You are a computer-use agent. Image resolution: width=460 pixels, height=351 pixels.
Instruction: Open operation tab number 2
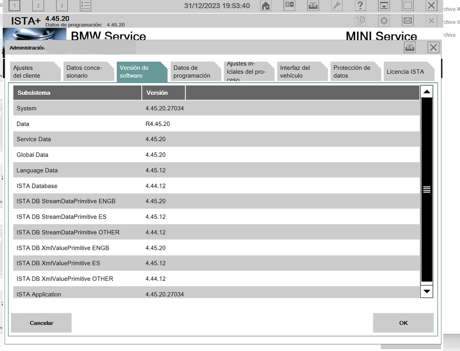[x=38, y=6]
